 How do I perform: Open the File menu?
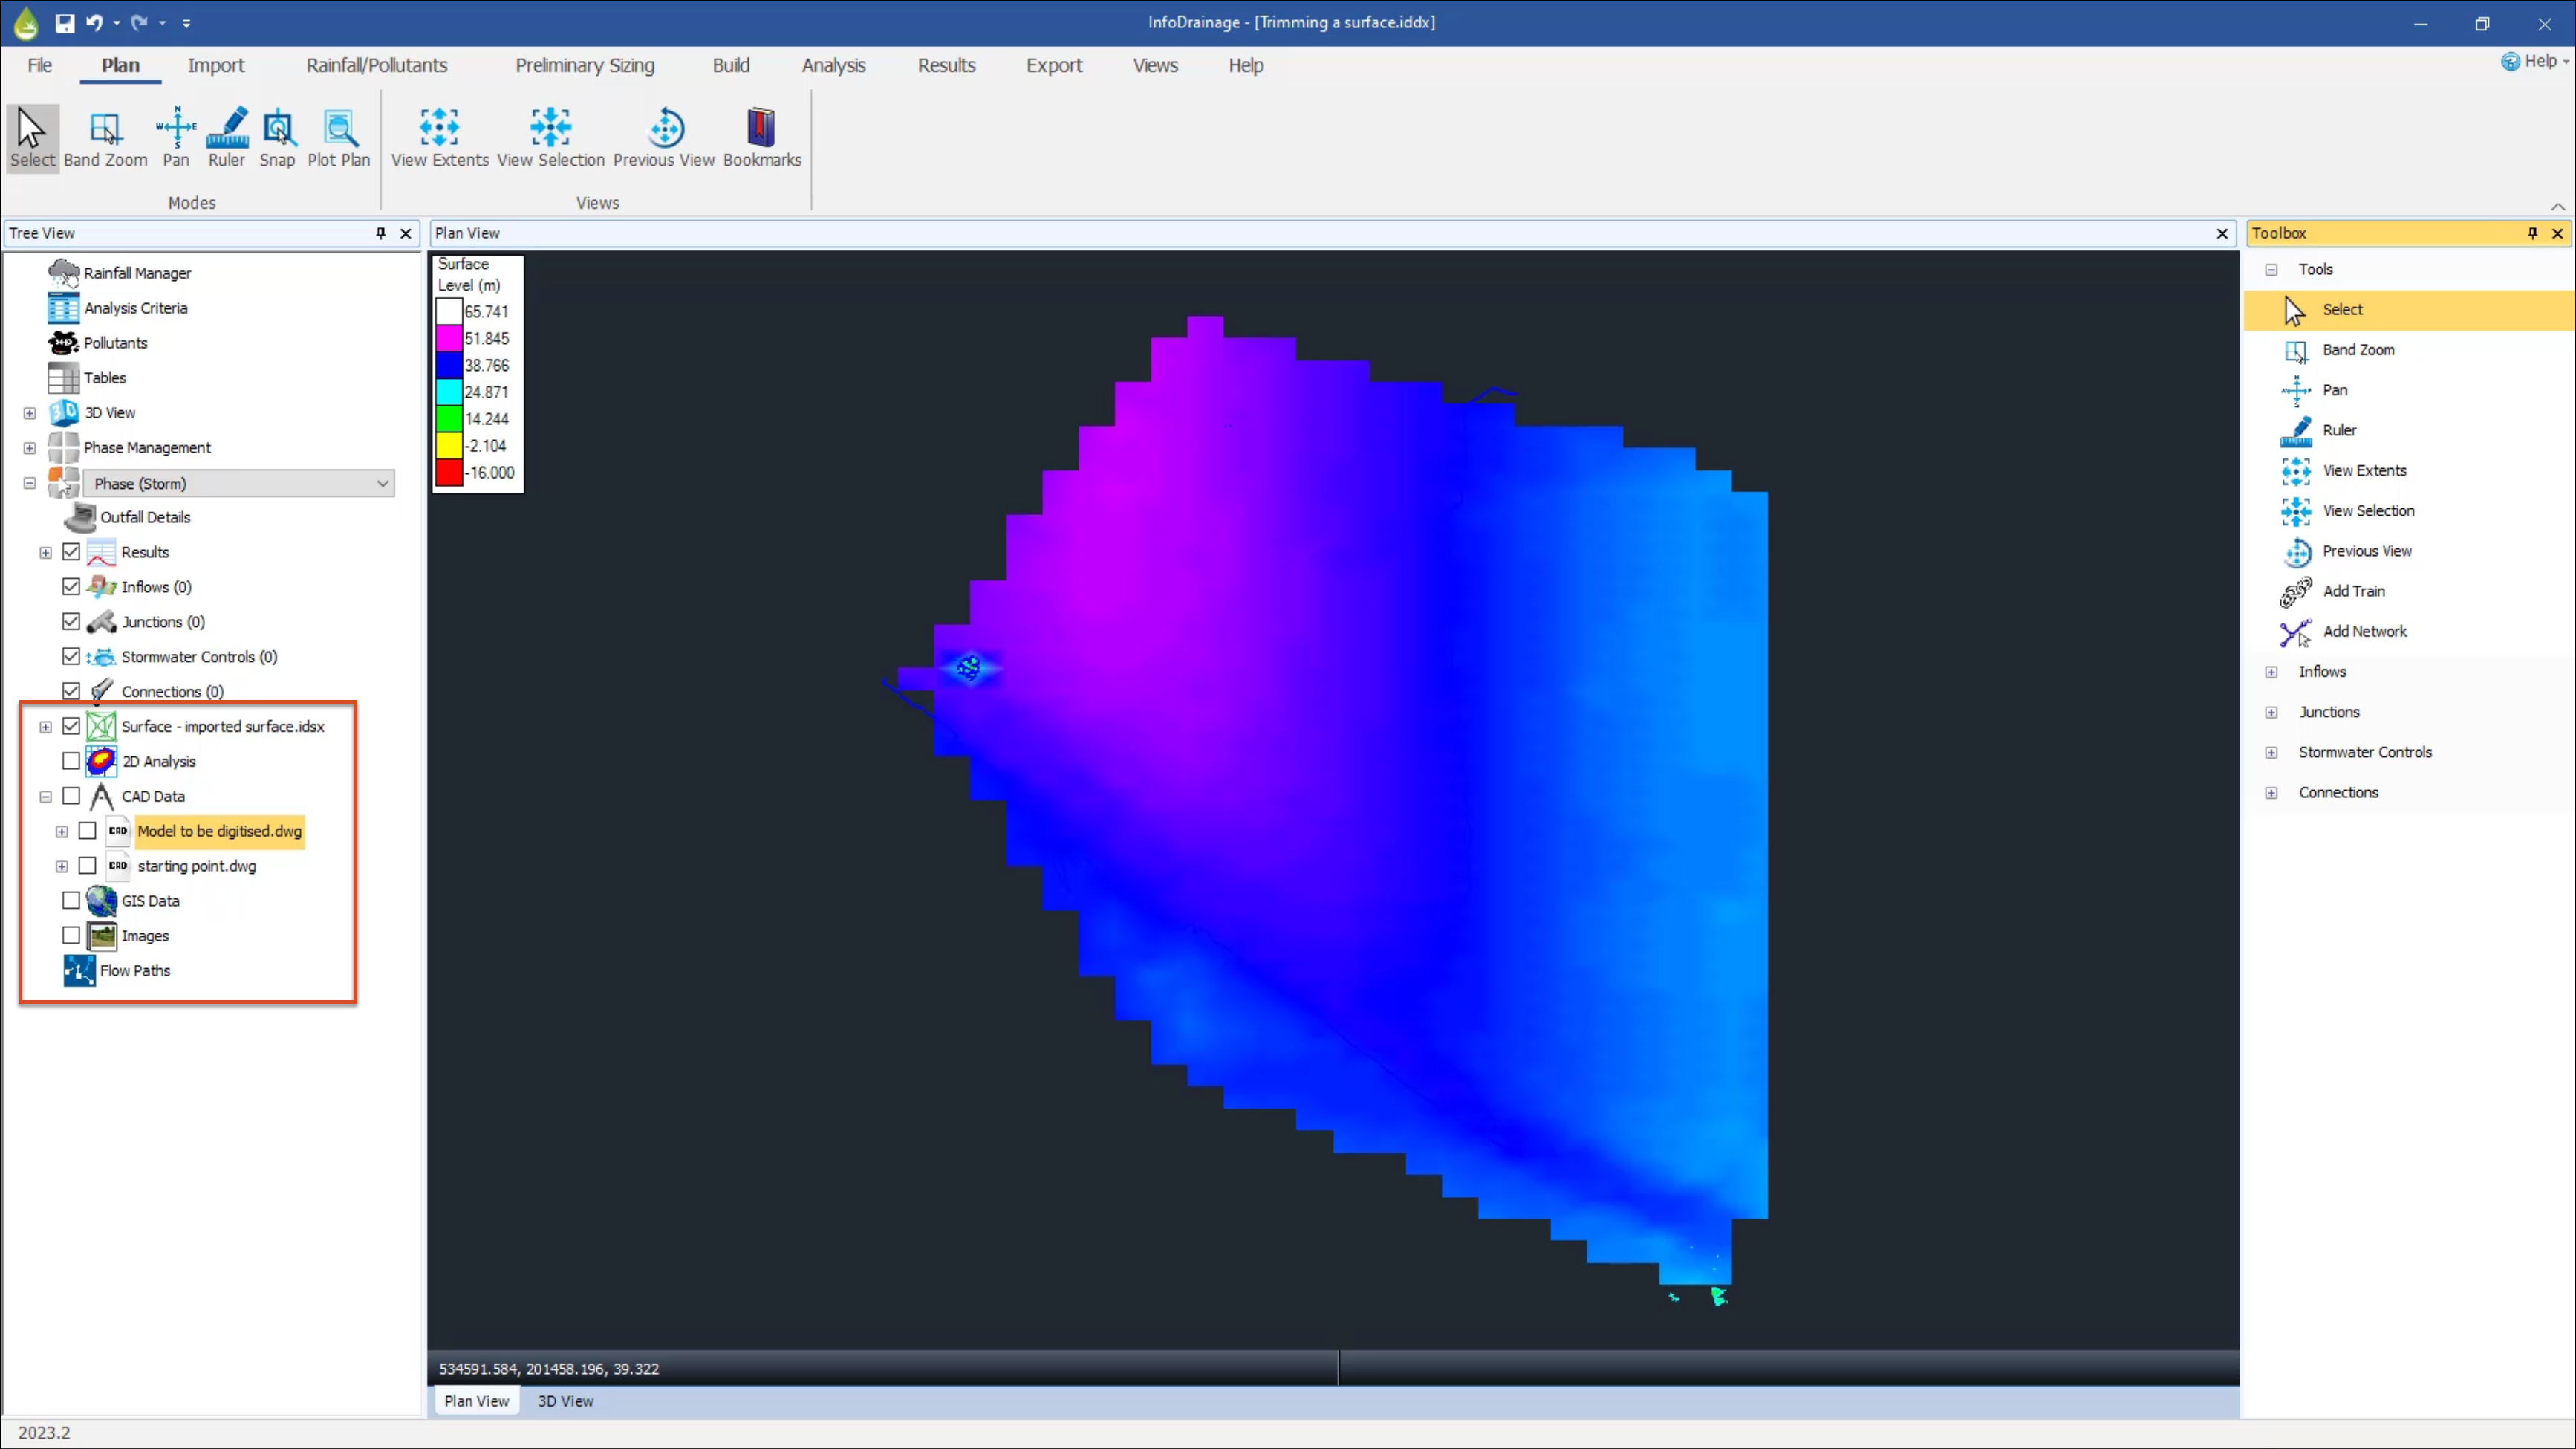tap(40, 65)
